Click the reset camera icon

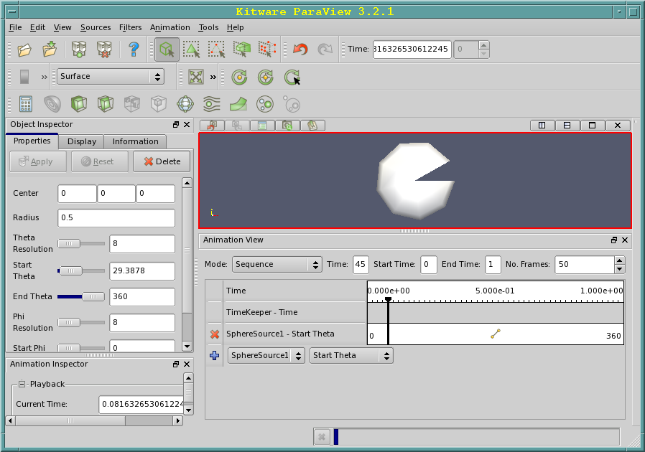tap(196, 76)
